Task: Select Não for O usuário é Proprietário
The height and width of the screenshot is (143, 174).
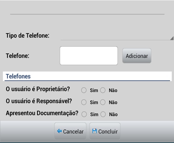Action: (x=103, y=90)
